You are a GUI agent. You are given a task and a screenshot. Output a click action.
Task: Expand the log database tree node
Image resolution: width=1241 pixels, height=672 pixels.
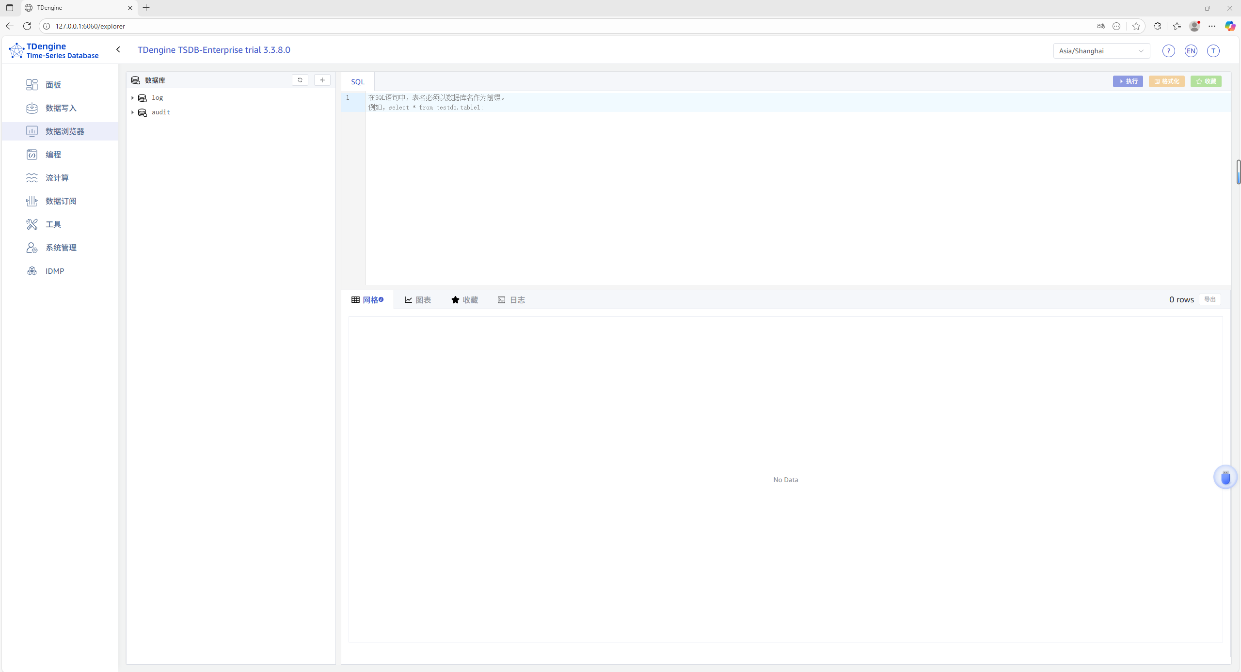(132, 98)
